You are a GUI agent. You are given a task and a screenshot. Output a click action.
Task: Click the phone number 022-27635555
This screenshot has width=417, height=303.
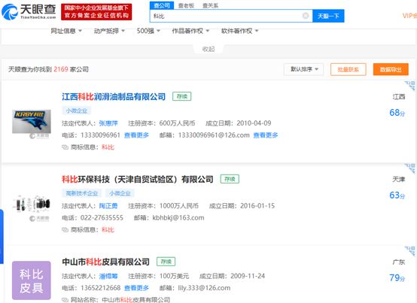pyautogui.click(x=102, y=218)
